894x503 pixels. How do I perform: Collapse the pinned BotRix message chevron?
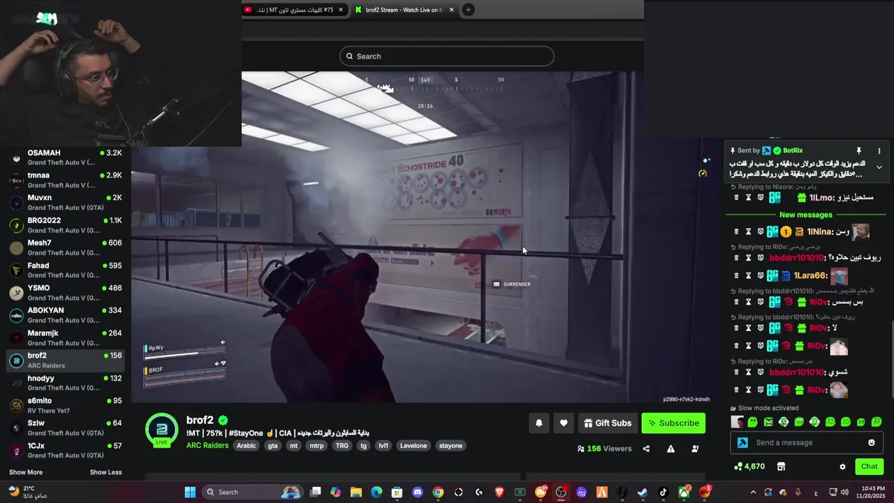tap(879, 167)
